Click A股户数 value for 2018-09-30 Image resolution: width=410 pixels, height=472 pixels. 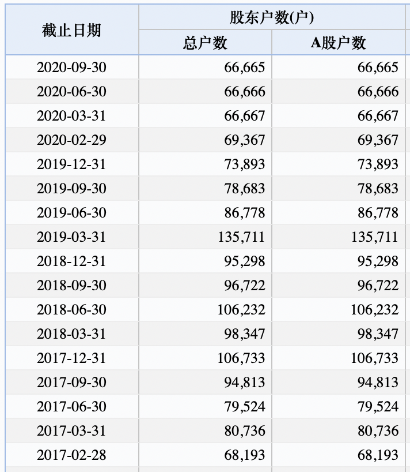coord(378,286)
